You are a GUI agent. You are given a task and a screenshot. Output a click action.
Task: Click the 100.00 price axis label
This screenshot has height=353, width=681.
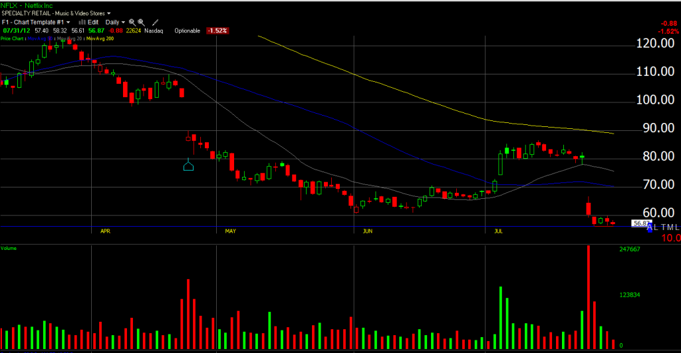655,100
